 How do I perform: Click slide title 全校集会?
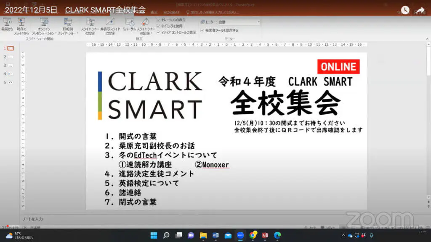[285, 103]
